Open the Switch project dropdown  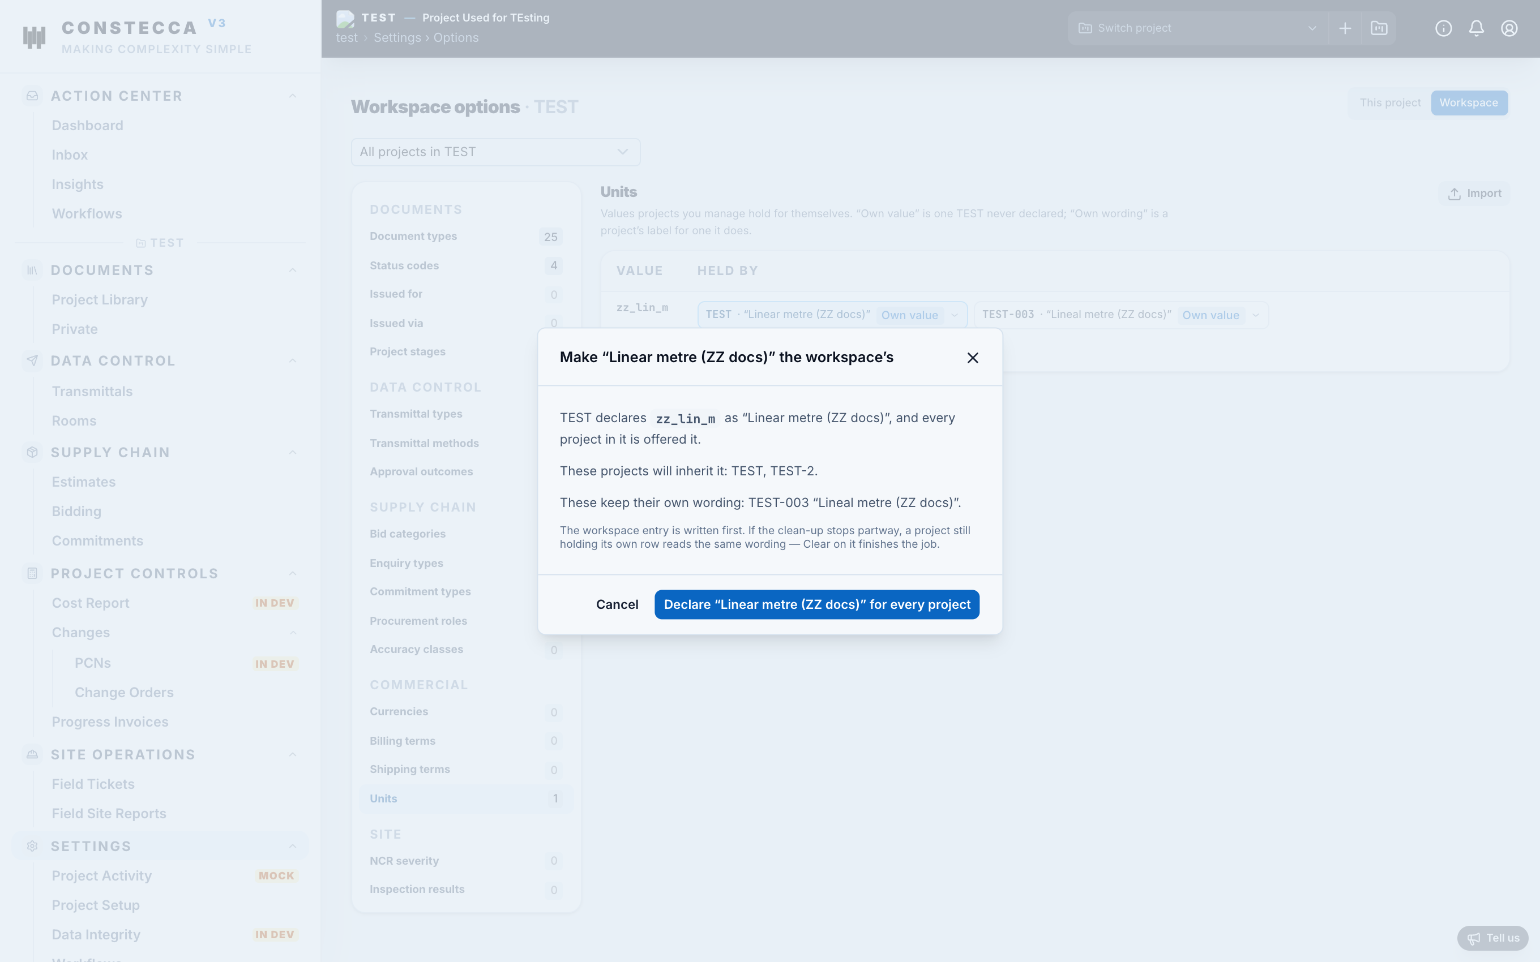pos(1197,28)
